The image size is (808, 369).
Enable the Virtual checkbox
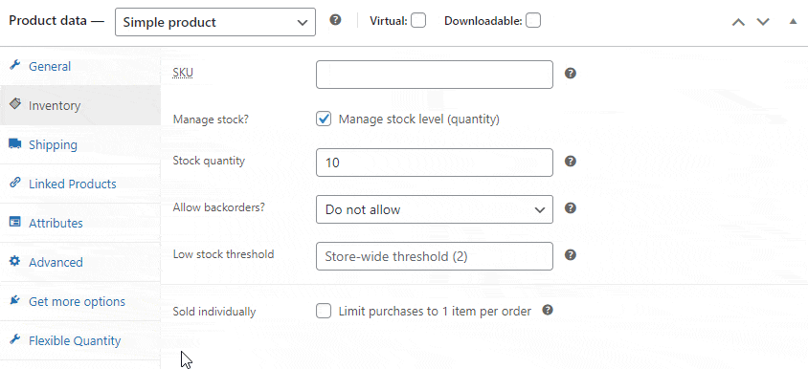418,21
